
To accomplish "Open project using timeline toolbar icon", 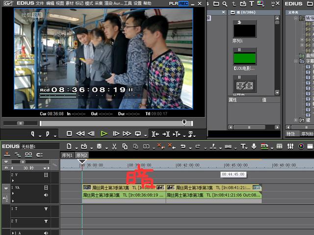I will tap(84, 146).
